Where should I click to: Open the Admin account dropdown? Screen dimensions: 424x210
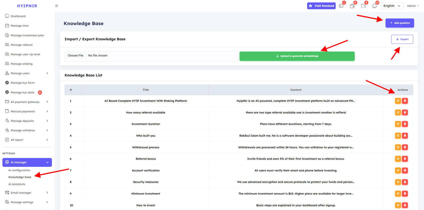tap(413, 6)
